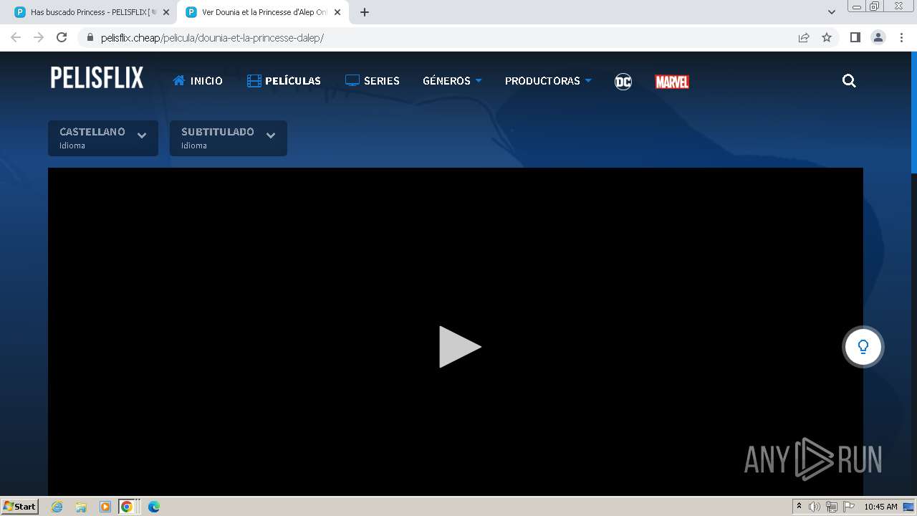Open the Chrome three-dot menu
The image size is (917, 516).
tap(901, 37)
